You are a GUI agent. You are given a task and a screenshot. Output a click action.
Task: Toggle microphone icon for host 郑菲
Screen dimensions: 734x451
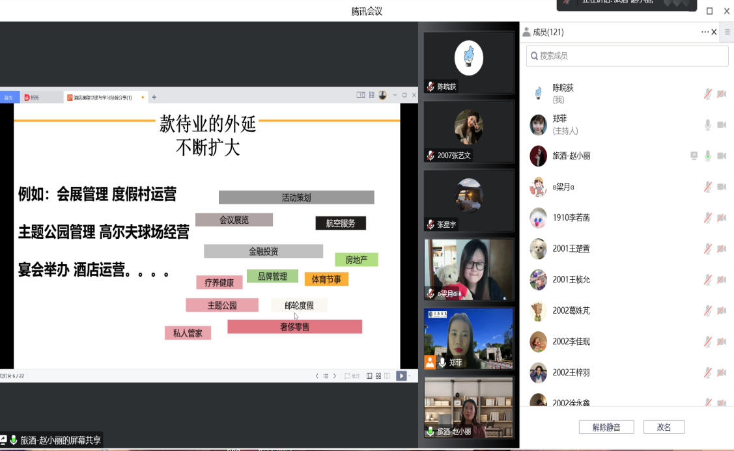pyautogui.click(x=707, y=125)
